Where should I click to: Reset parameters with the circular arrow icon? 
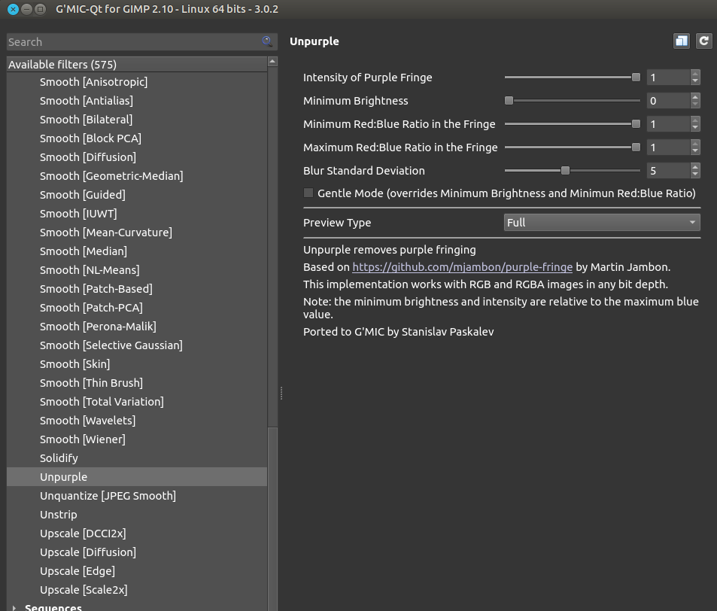point(703,41)
